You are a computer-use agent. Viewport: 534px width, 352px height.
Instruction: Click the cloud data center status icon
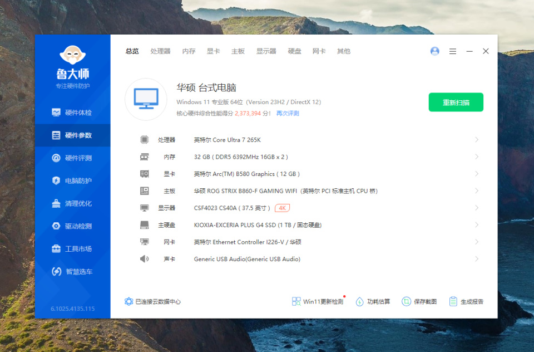pyautogui.click(x=128, y=301)
